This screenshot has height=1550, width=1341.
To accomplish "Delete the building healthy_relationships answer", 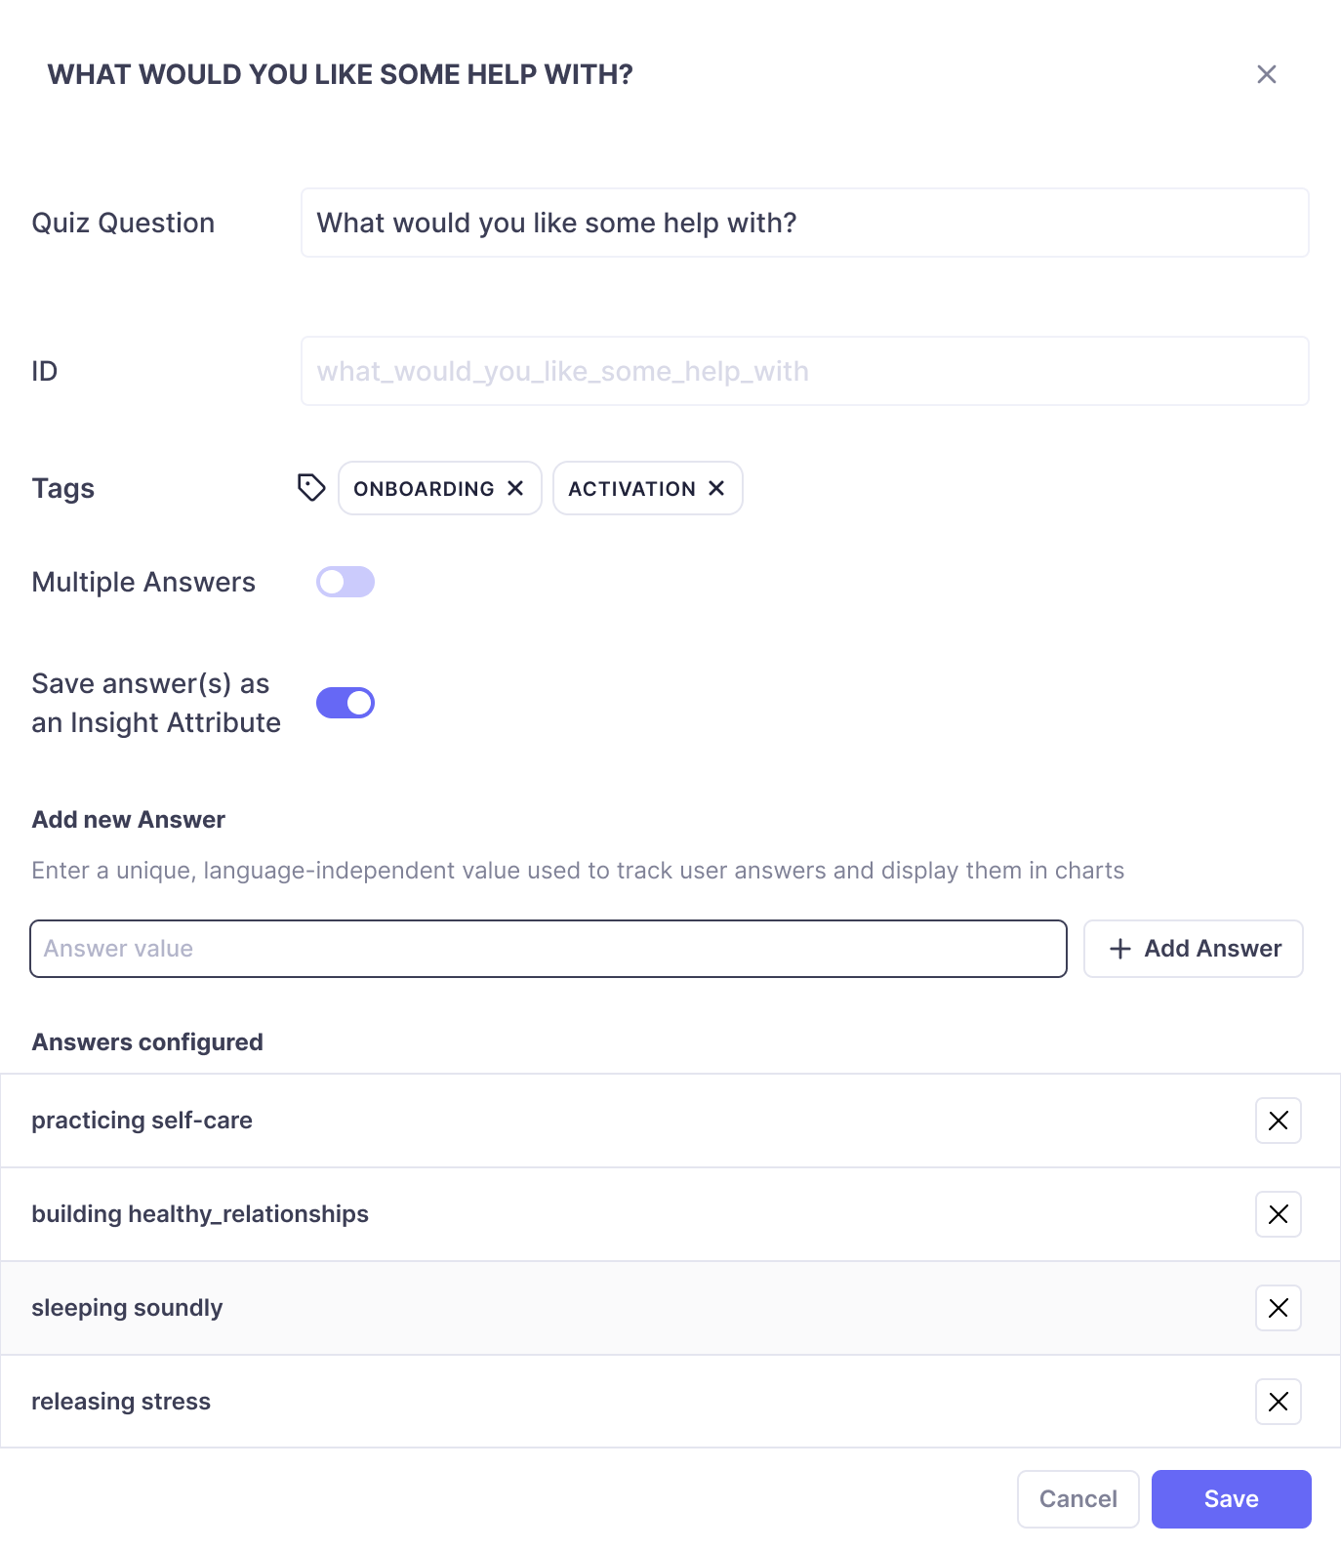I will [1279, 1214].
